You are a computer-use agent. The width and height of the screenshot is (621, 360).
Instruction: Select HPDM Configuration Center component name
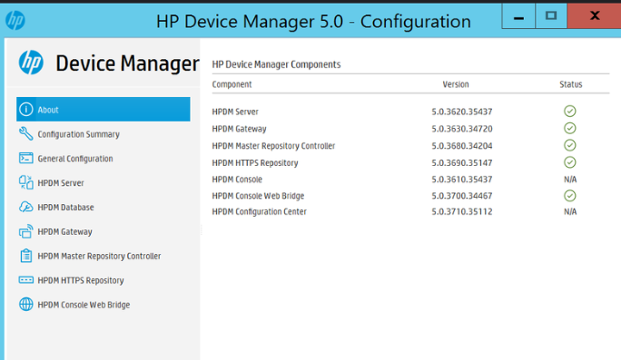(259, 211)
